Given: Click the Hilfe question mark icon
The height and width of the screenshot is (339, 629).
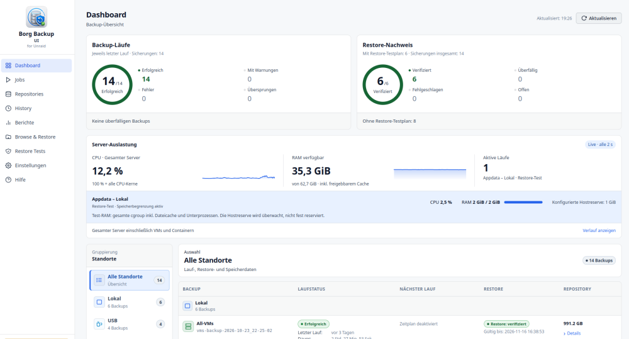Looking at the screenshot, I should pos(8,180).
